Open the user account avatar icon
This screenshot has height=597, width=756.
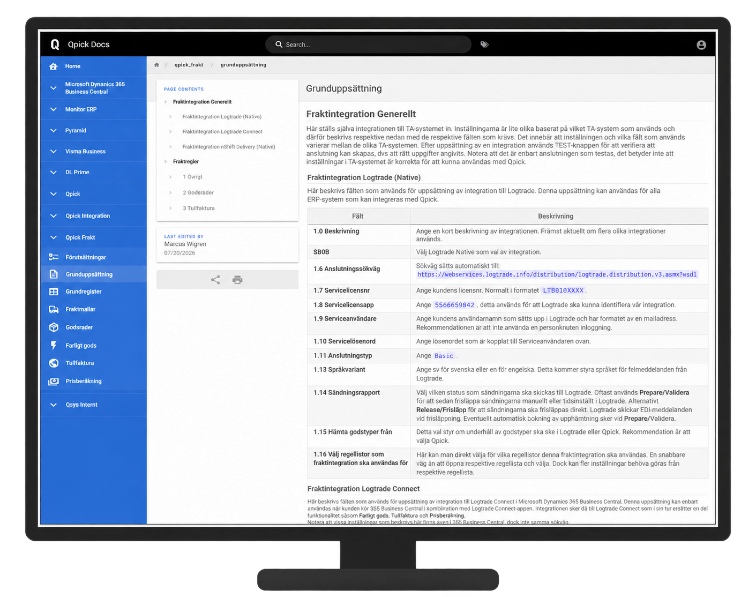(x=701, y=45)
